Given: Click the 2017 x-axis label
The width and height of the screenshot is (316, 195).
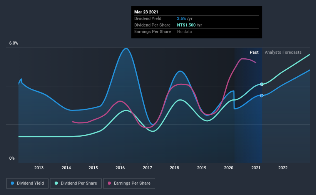Looking at the screenshot, I should (x=147, y=168).
